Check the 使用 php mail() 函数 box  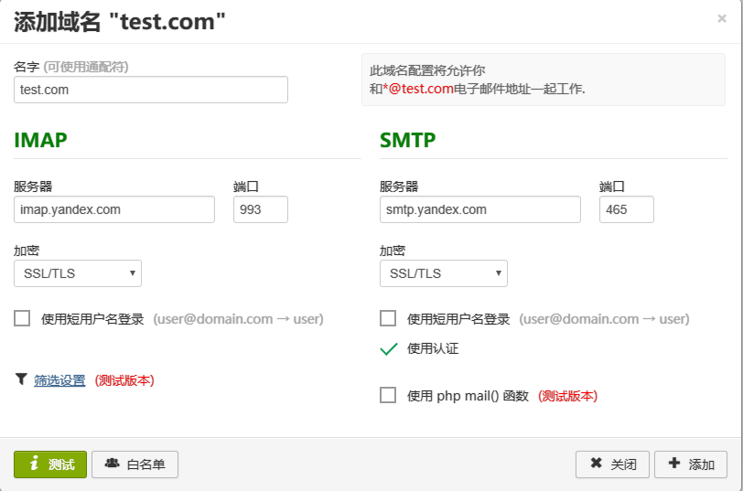(x=388, y=395)
